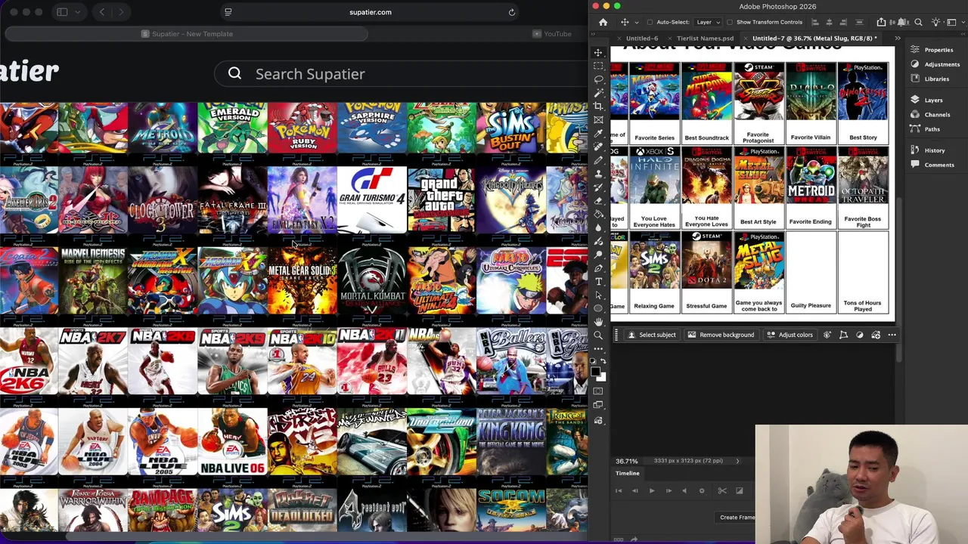Select the Hand tool
Screen dimensions: 968x544
coord(598,322)
